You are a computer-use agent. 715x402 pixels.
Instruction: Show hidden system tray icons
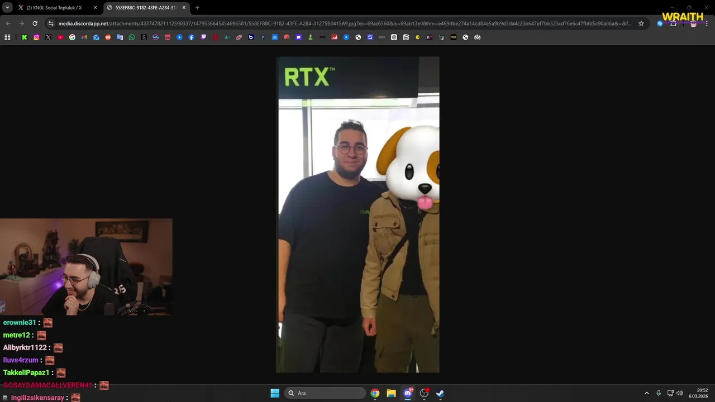[647, 393]
